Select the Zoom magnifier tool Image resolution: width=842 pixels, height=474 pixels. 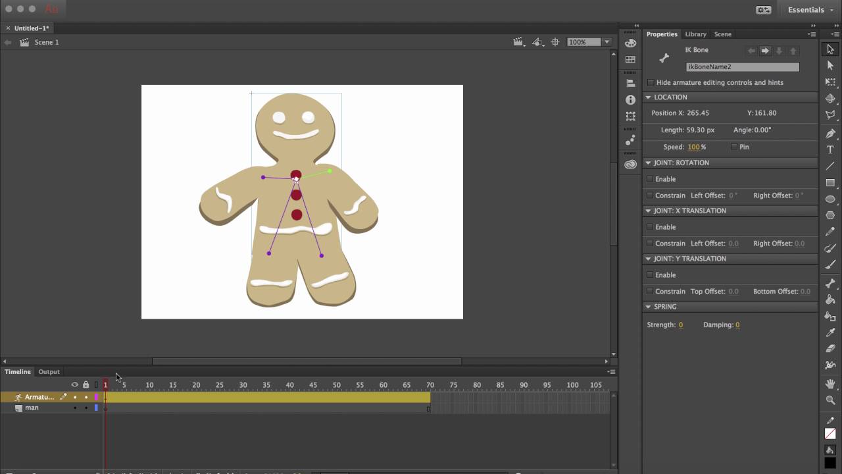(830, 400)
